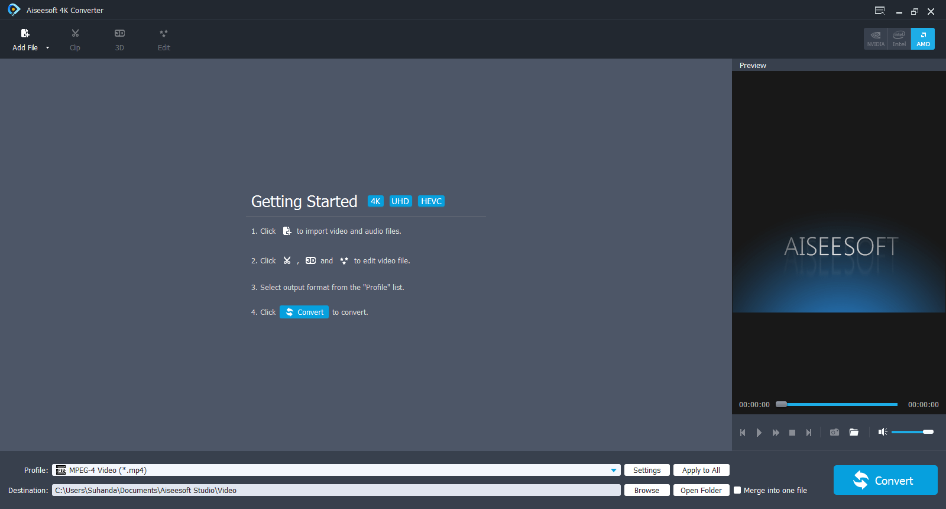Play the preview video
This screenshot has height=509, width=946.
(x=759, y=433)
